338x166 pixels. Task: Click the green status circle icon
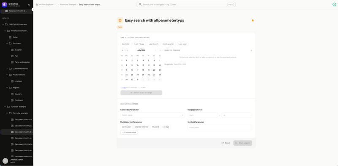tap(334, 5)
